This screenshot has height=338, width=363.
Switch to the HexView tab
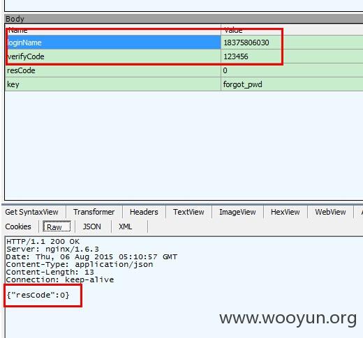coord(286,212)
